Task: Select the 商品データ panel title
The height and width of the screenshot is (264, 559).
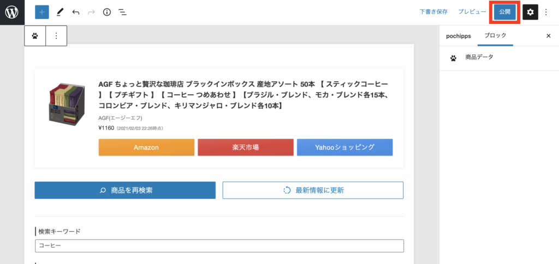Action: (479, 57)
